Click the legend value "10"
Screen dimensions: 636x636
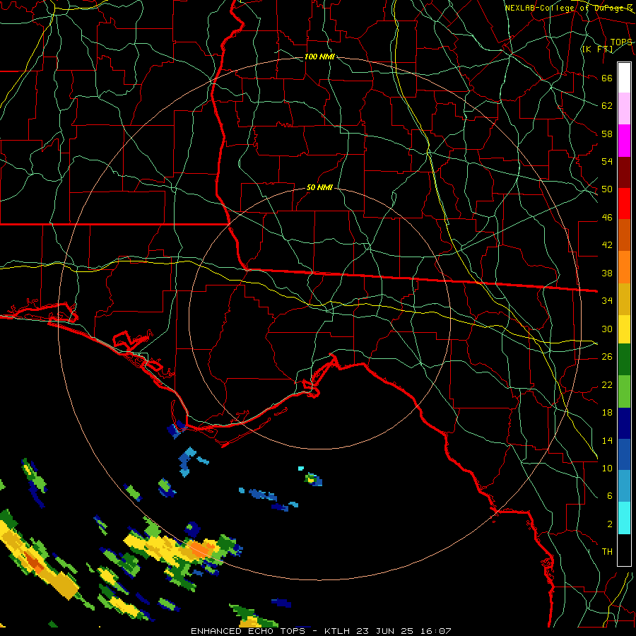[x=607, y=469]
